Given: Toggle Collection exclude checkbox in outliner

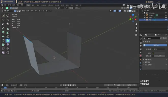Looking at the screenshot, I should click(x=145, y=13).
